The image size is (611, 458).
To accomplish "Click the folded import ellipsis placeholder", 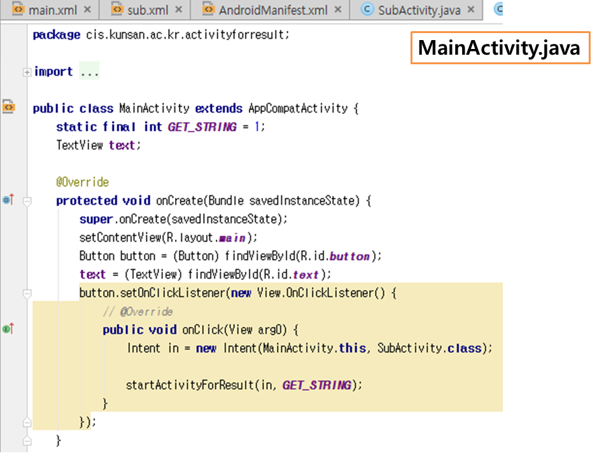I will coord(89,72).
